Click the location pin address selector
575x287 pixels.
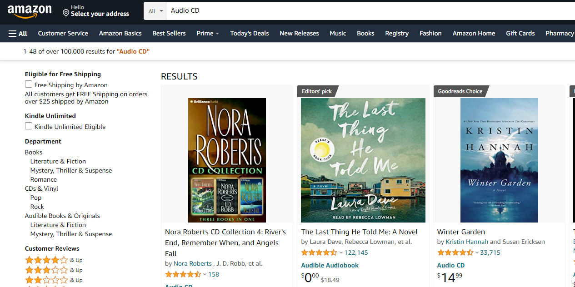tap(96, 11)
